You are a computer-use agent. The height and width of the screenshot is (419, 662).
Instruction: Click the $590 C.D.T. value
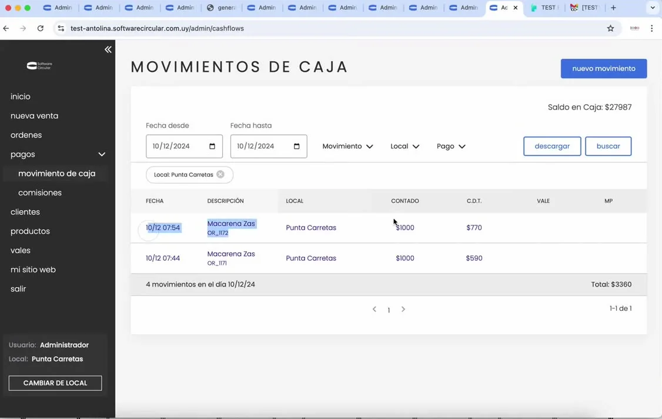474,258
